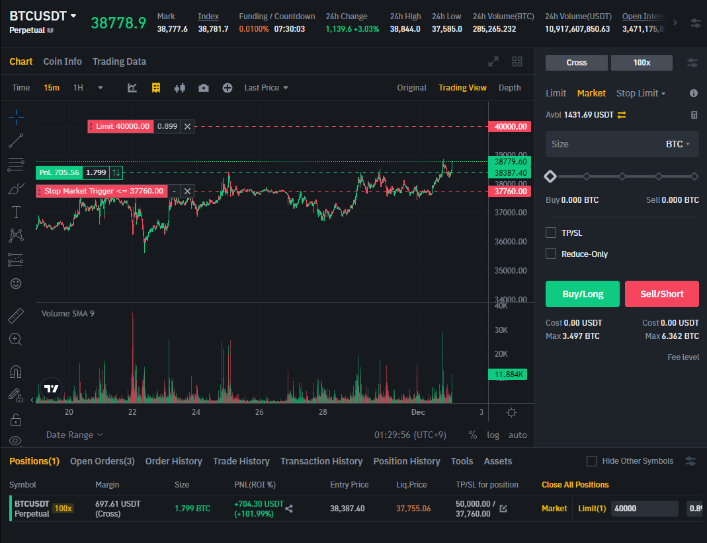Viewport: 707px width, 543px height.
Task: Cancel the Limit 40000.00 order on chart
Action: [x=188, y=127]
